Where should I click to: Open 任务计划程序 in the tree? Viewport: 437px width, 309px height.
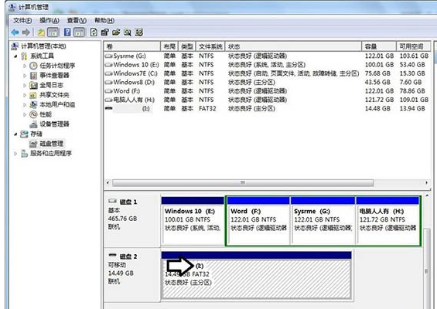click(52, 66)
